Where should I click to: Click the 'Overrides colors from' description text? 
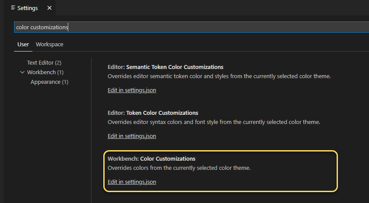pos(179,168)
